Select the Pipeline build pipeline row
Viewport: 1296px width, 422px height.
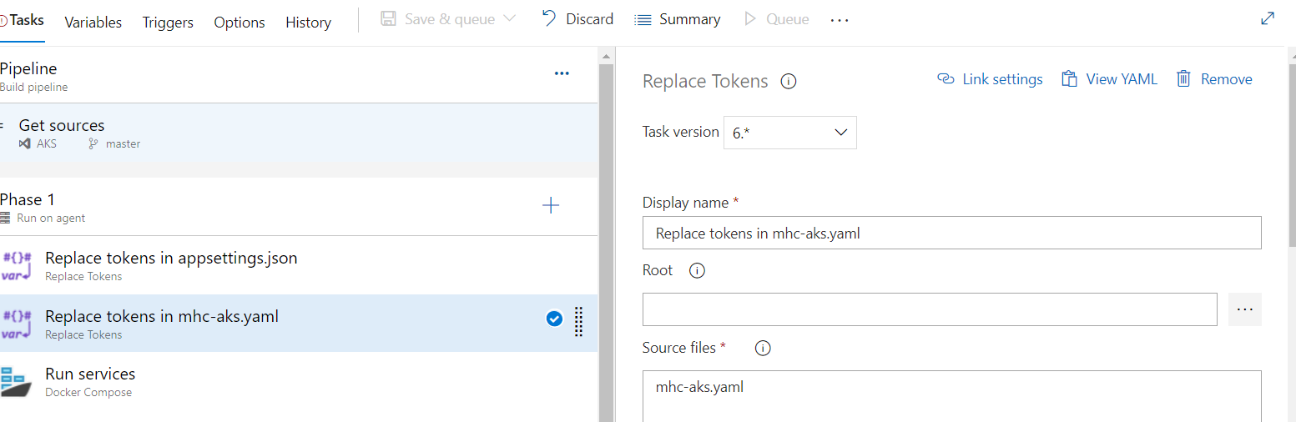coord(299,75)
